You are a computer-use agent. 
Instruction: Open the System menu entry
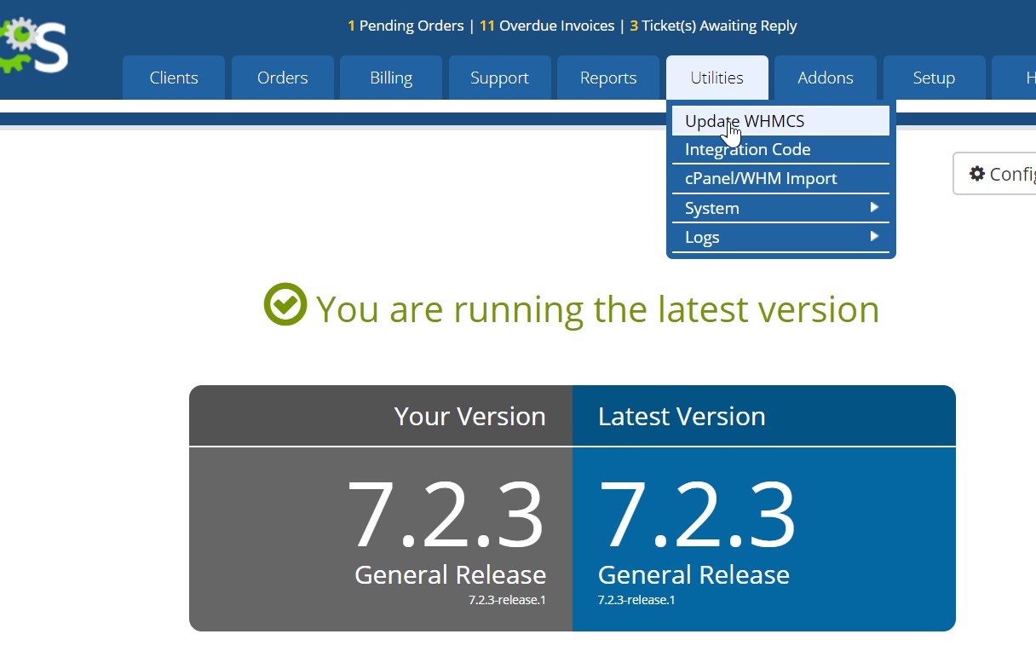click(780, 208)
